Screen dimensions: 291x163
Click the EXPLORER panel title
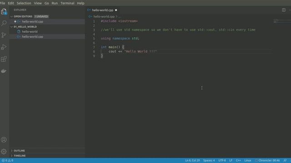20,10
